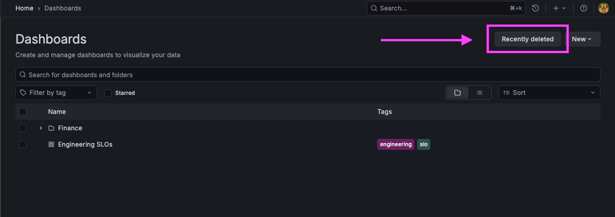Select the Engineering SLOs row checkbox

pyautogui.click(x=23, y=144)
